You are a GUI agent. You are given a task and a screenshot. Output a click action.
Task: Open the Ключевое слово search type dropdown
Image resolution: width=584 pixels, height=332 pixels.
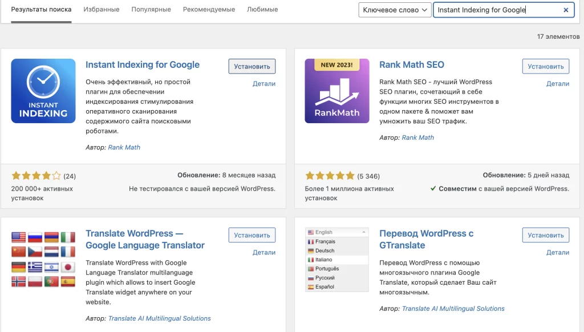pyautogui.click(x=395, y=10)
